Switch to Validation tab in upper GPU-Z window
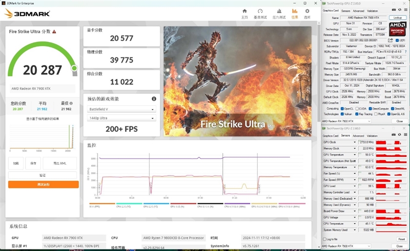 coord(372,11)
